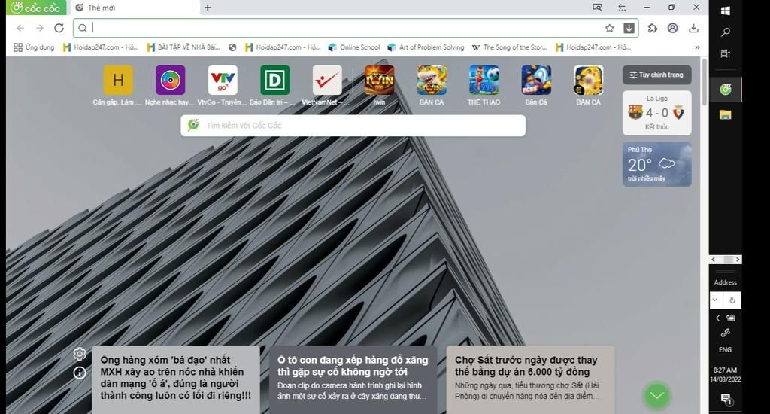Go back to previous page
Image resolution: width=770 pixels, height=414 pixels.
click(20, 28)
